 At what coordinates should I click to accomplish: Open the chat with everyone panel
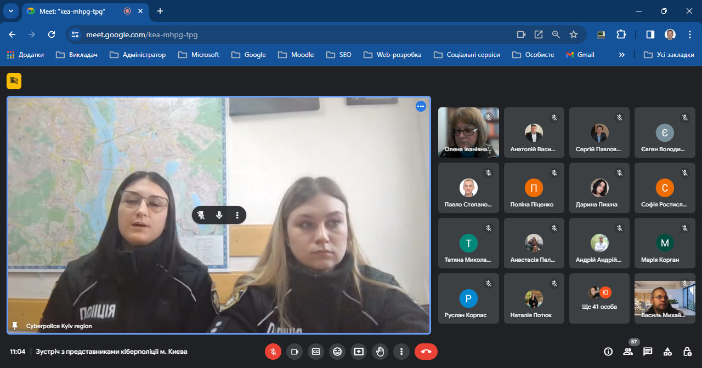[x=648, y=352]
